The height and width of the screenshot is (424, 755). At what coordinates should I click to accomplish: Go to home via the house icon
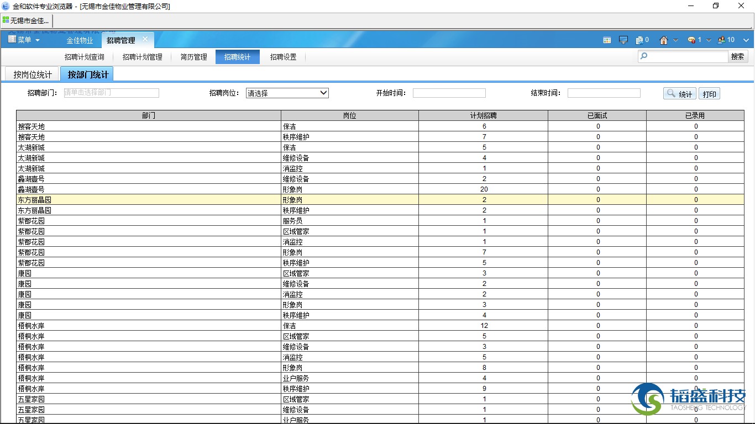point(664,40)
